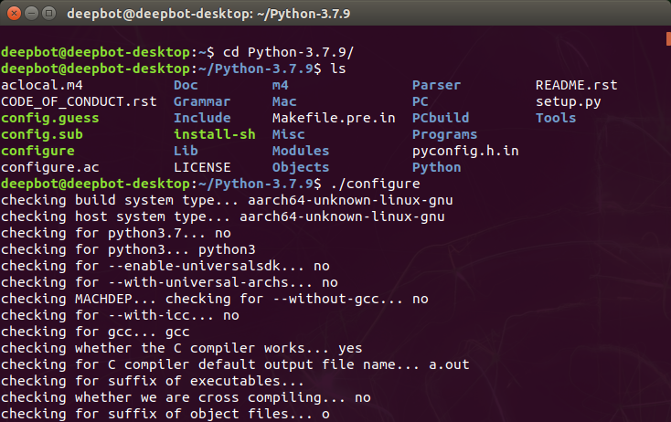
Task: Click the --enable-universalsdk check line
Action: click(165, 266)
